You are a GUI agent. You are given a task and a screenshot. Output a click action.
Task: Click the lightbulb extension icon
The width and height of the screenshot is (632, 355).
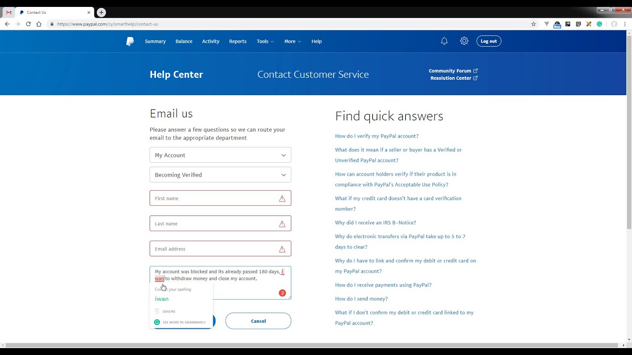click(x=578, y=24)
